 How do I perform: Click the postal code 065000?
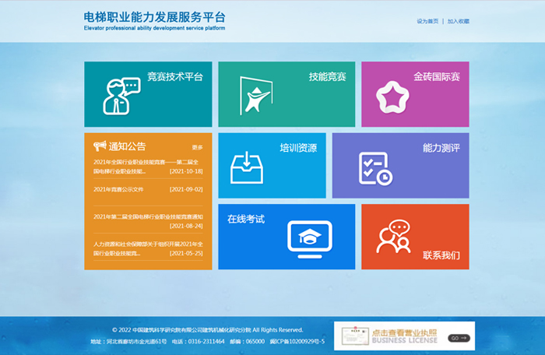(255, 342)
